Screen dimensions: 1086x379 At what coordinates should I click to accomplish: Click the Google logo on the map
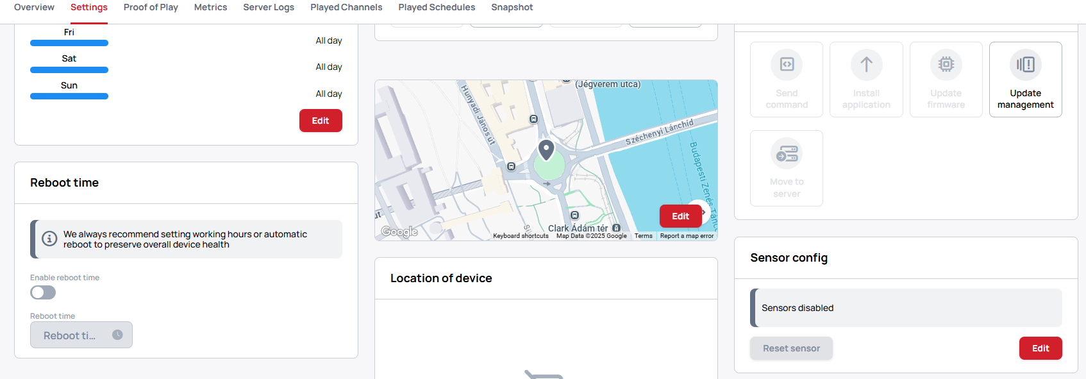pyautogui.click(x=399, y=232)
